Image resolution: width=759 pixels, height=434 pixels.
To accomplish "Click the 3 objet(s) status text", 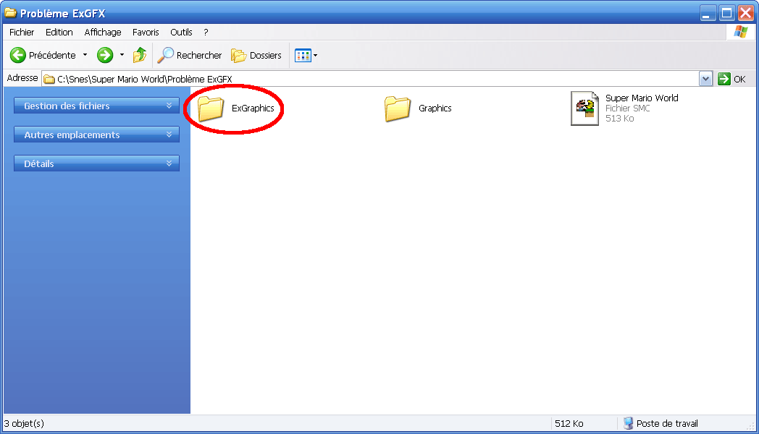I will (x=24, y=423).
